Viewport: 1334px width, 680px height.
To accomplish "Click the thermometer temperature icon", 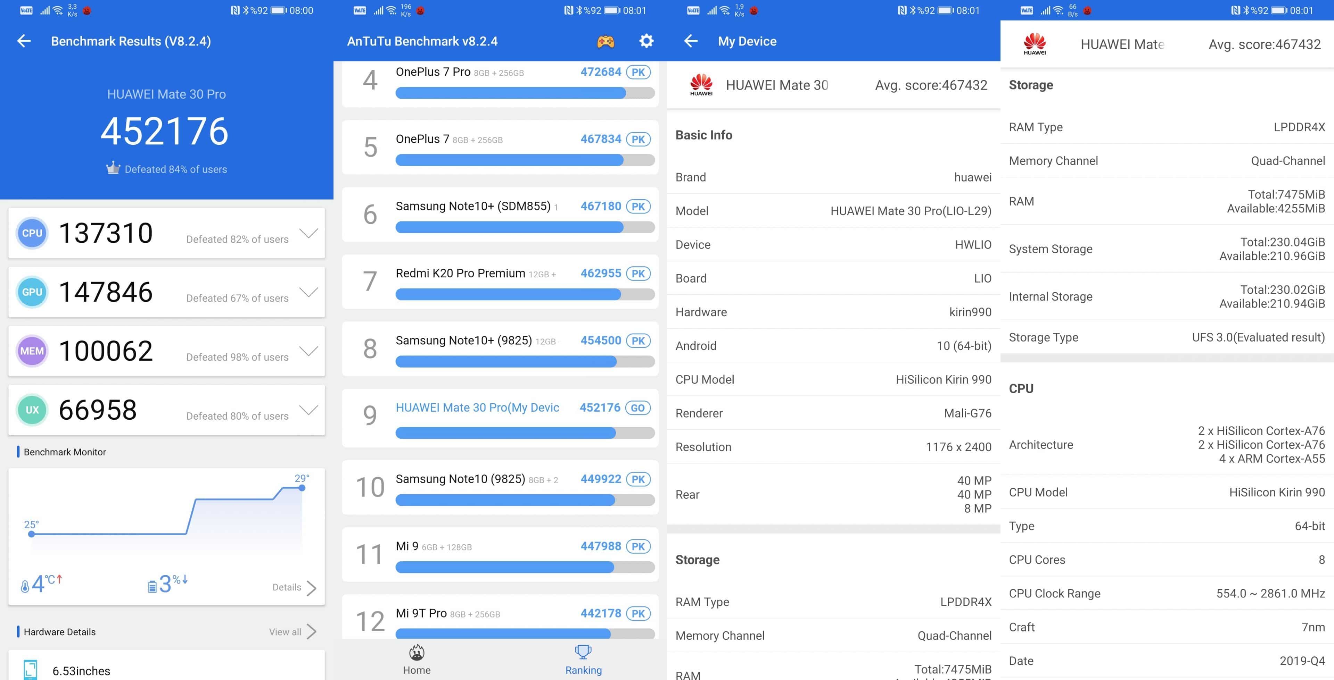I will pos(24,586).
